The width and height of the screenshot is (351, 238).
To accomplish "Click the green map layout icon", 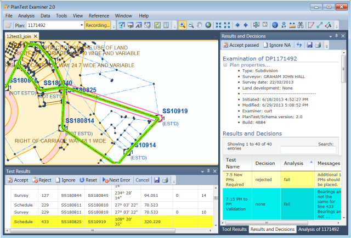I will click(x=157, y=25).
